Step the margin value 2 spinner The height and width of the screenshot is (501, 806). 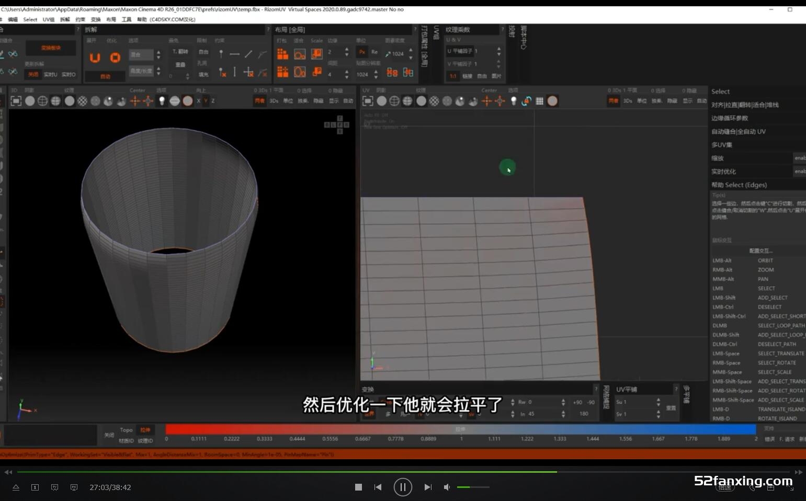click(347, 52)
